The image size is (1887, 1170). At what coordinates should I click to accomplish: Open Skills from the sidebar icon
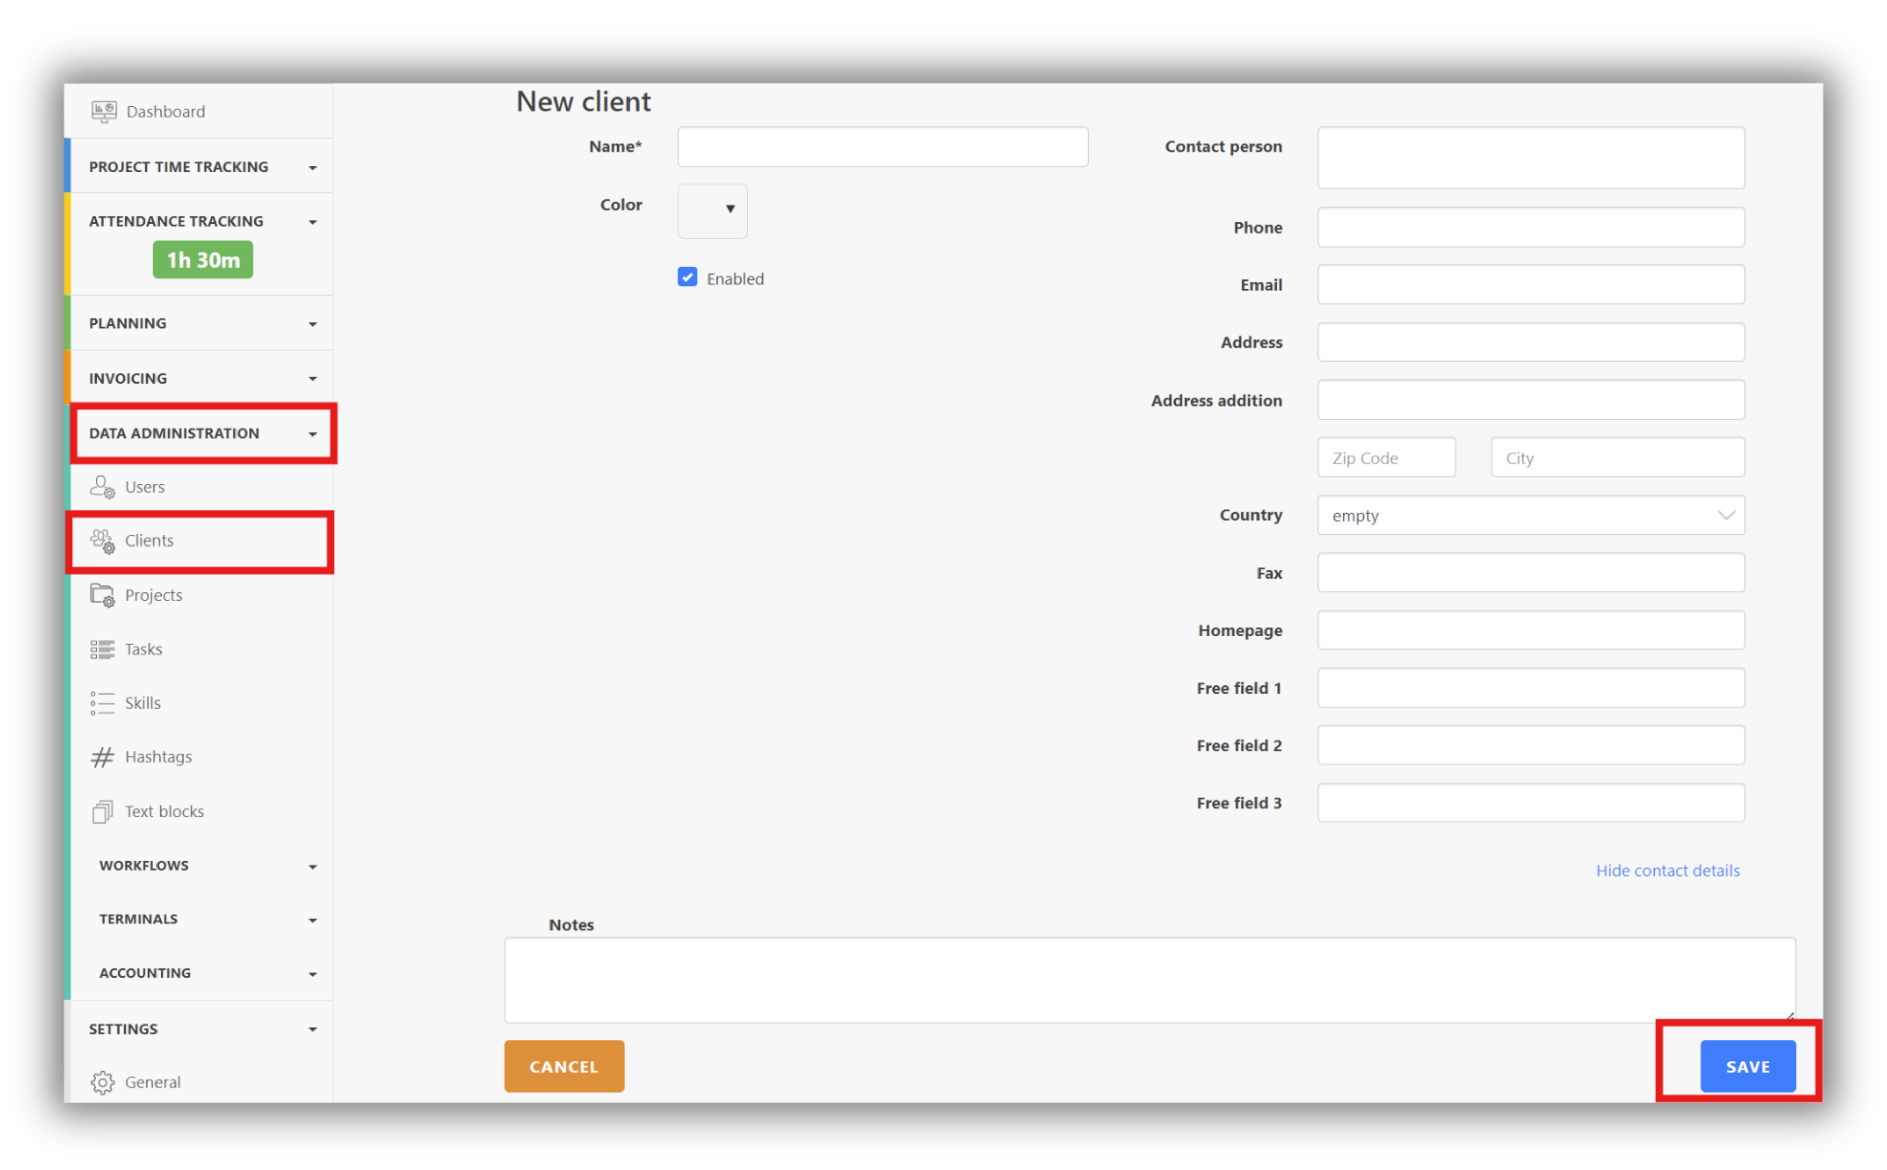pos(102,703)
